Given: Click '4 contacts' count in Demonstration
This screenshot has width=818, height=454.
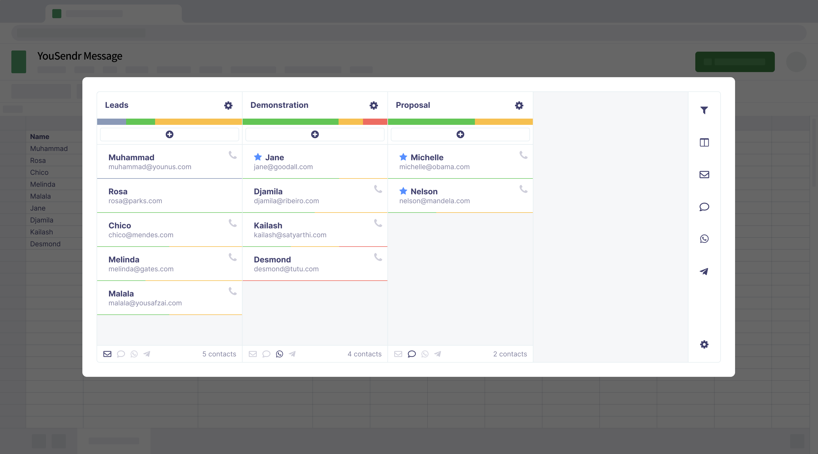Looking at the screenshot, I should pyautogui.click(x=364, y=354).
